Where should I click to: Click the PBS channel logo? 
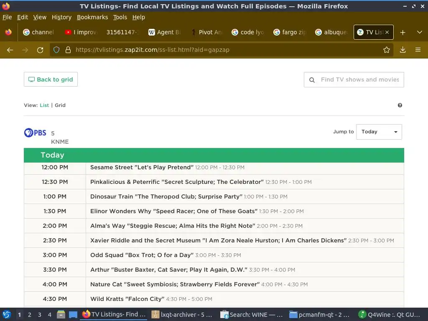(35, 133)
